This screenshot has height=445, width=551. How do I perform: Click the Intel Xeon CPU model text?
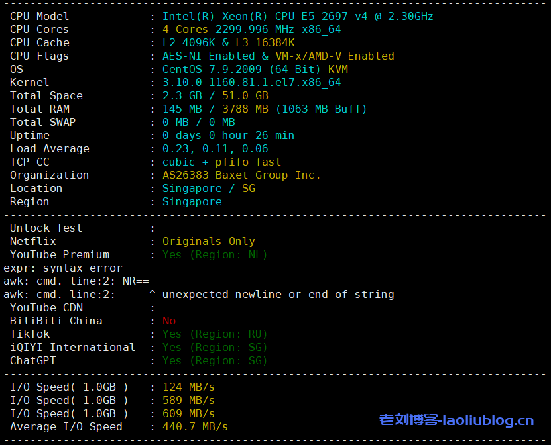298,16
